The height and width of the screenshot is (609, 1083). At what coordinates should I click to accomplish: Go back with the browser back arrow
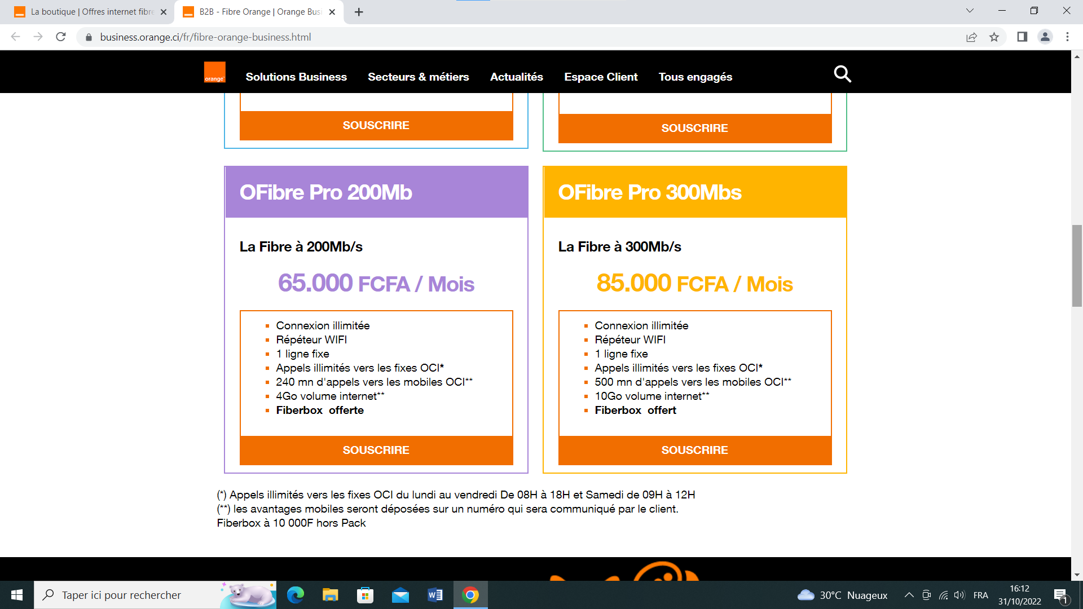coord(16,37)
